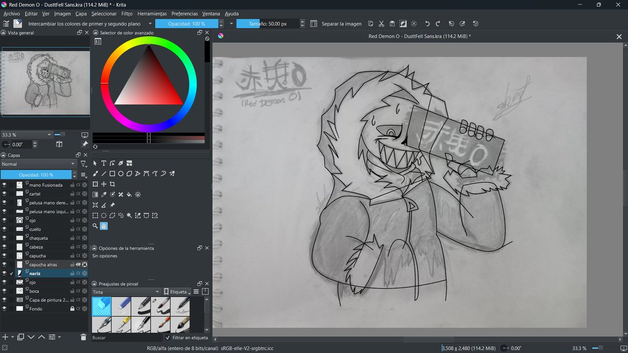Viewport: 628px width, 353px height.
Task: Click the Undo arrow in toolbar
Action: point(427,24)
